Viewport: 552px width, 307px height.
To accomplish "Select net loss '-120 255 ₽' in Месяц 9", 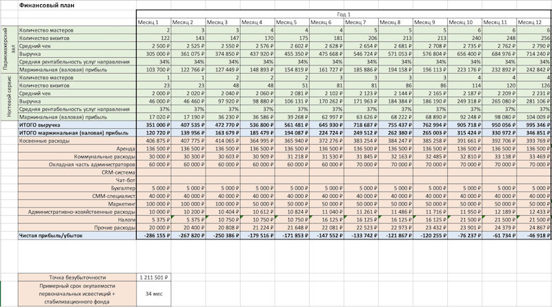I will [430, 235].
